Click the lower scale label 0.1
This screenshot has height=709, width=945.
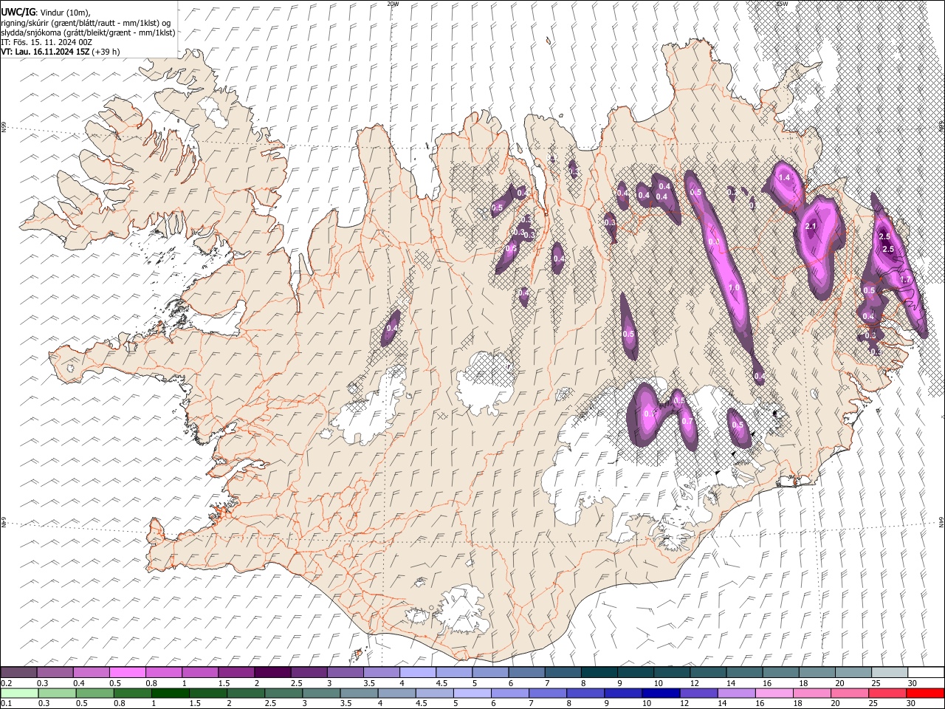tap(6, 704)
